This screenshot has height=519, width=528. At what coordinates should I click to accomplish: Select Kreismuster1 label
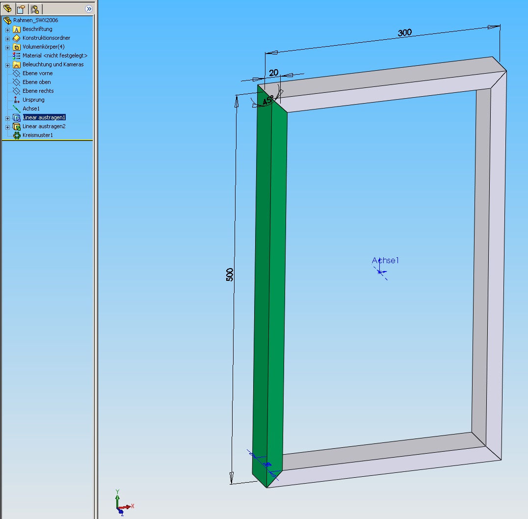[x=38, y=135]
